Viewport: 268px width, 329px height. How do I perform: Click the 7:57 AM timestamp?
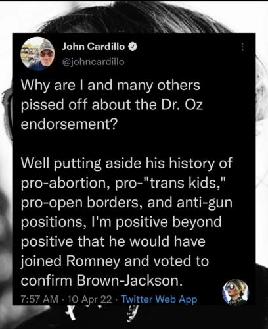39,299
